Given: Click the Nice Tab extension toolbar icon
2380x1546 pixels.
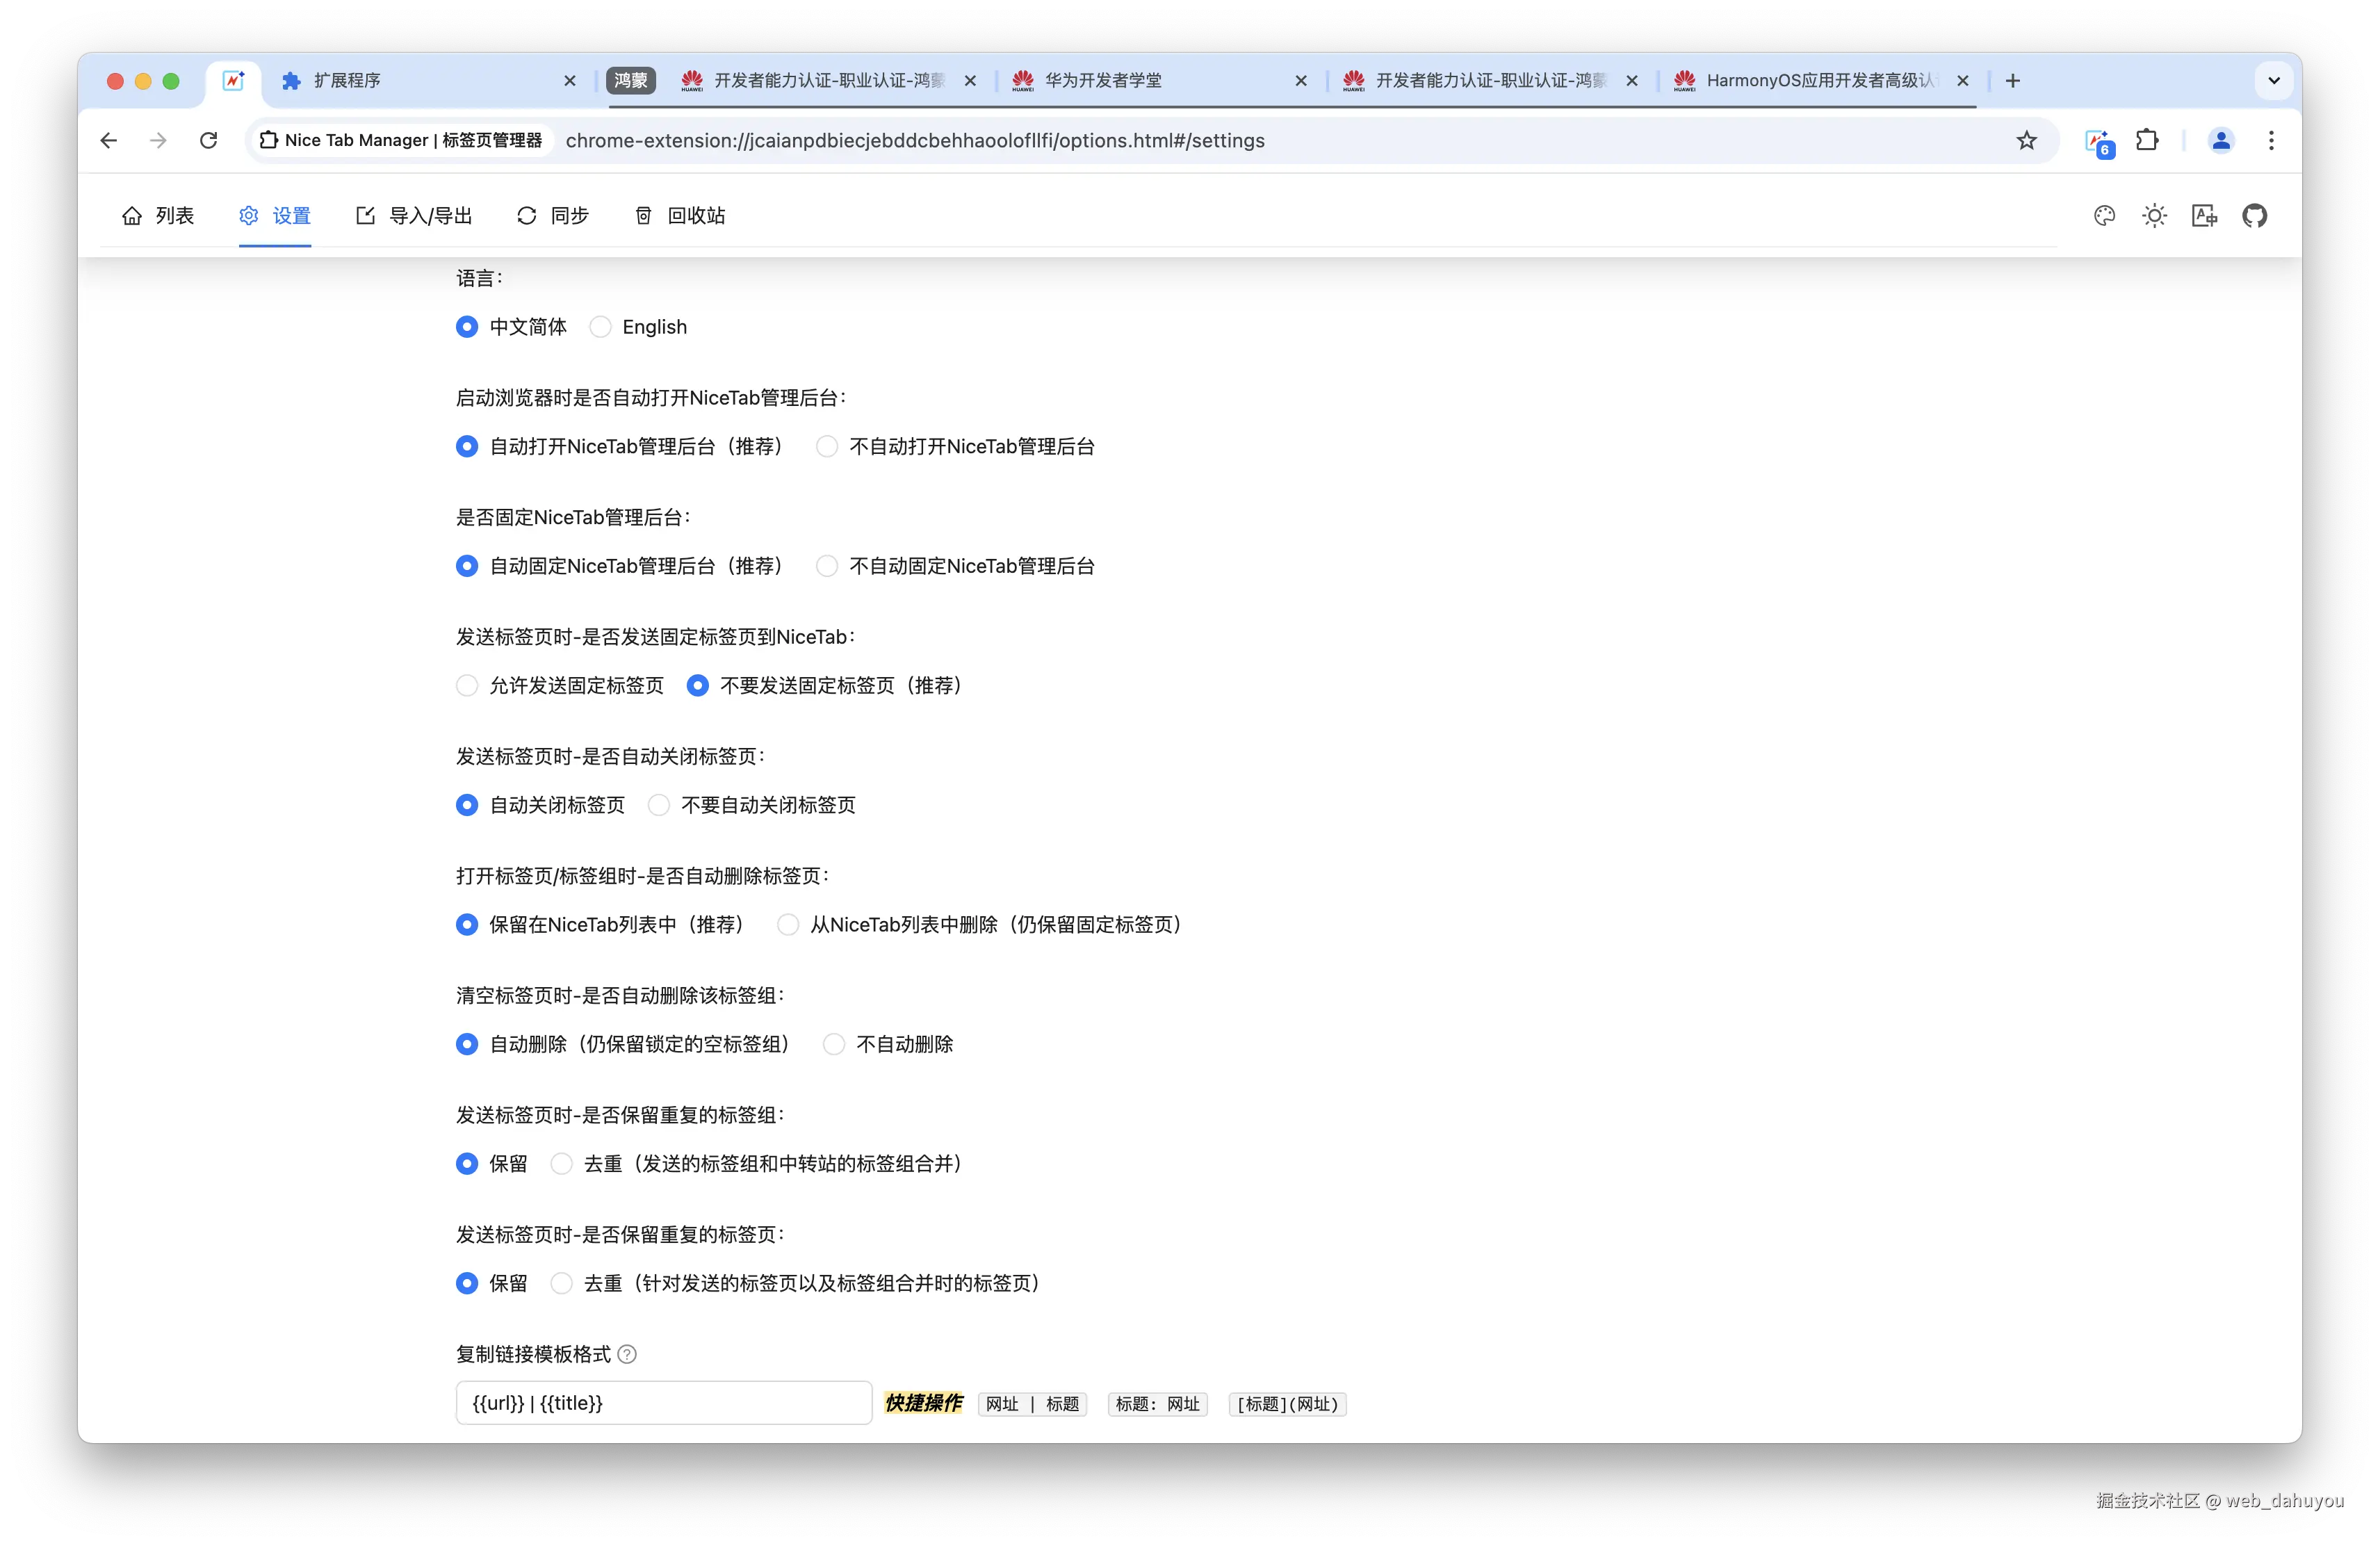Looking at the screenshot, I should 2098,141.
